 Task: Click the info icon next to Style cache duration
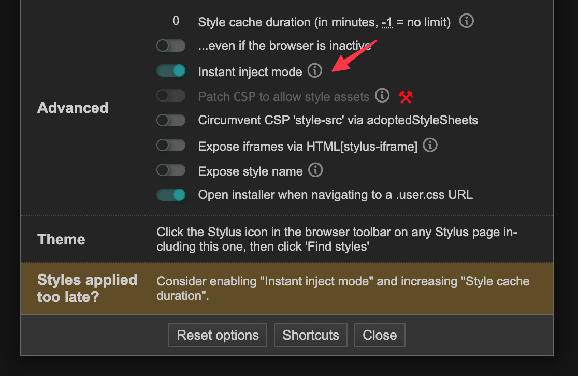coord(466,21)
